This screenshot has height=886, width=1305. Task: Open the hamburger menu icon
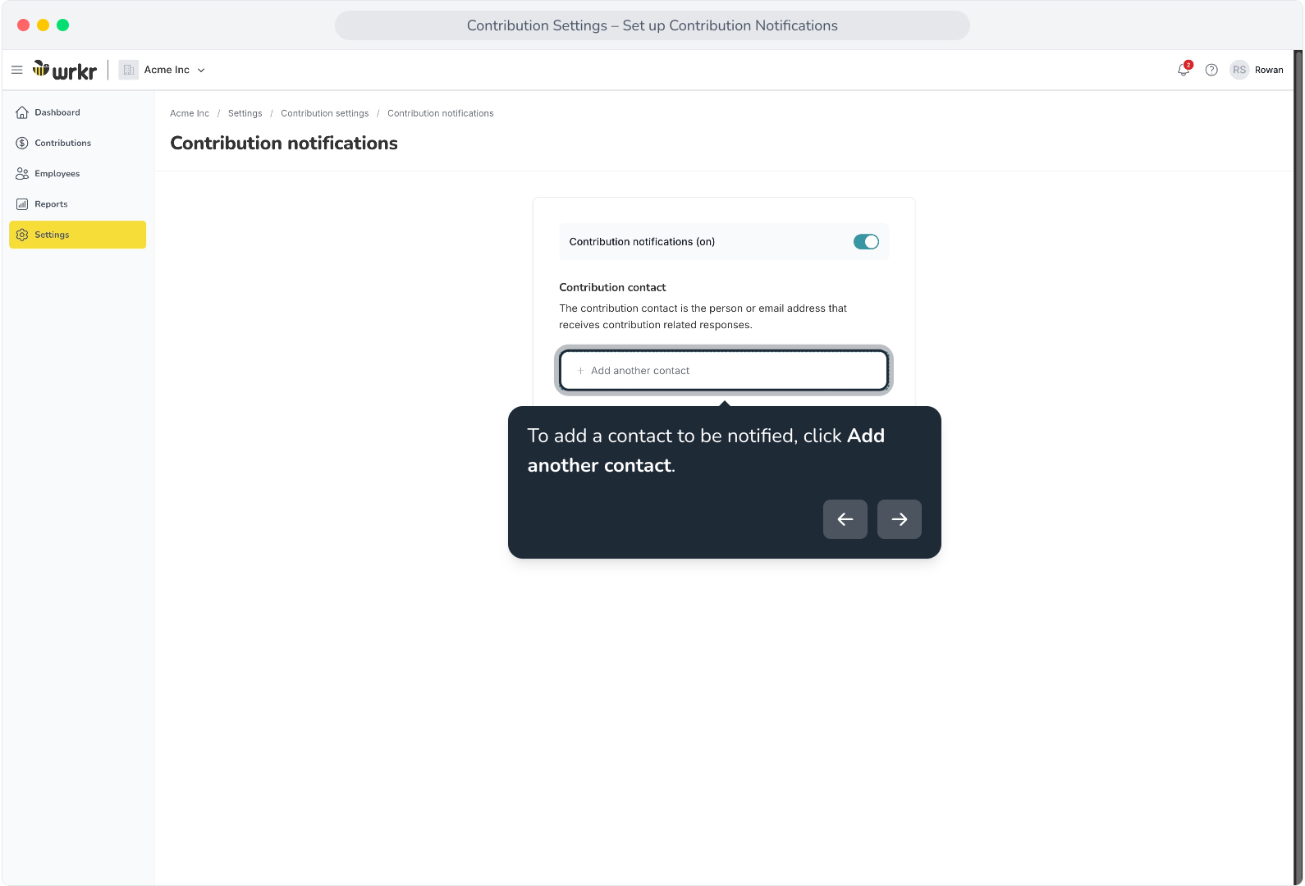pos(16,70)
